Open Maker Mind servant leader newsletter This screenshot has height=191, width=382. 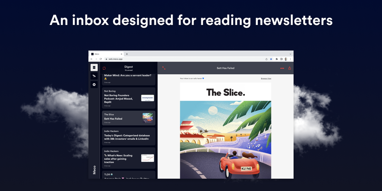[x=129, y=80]
